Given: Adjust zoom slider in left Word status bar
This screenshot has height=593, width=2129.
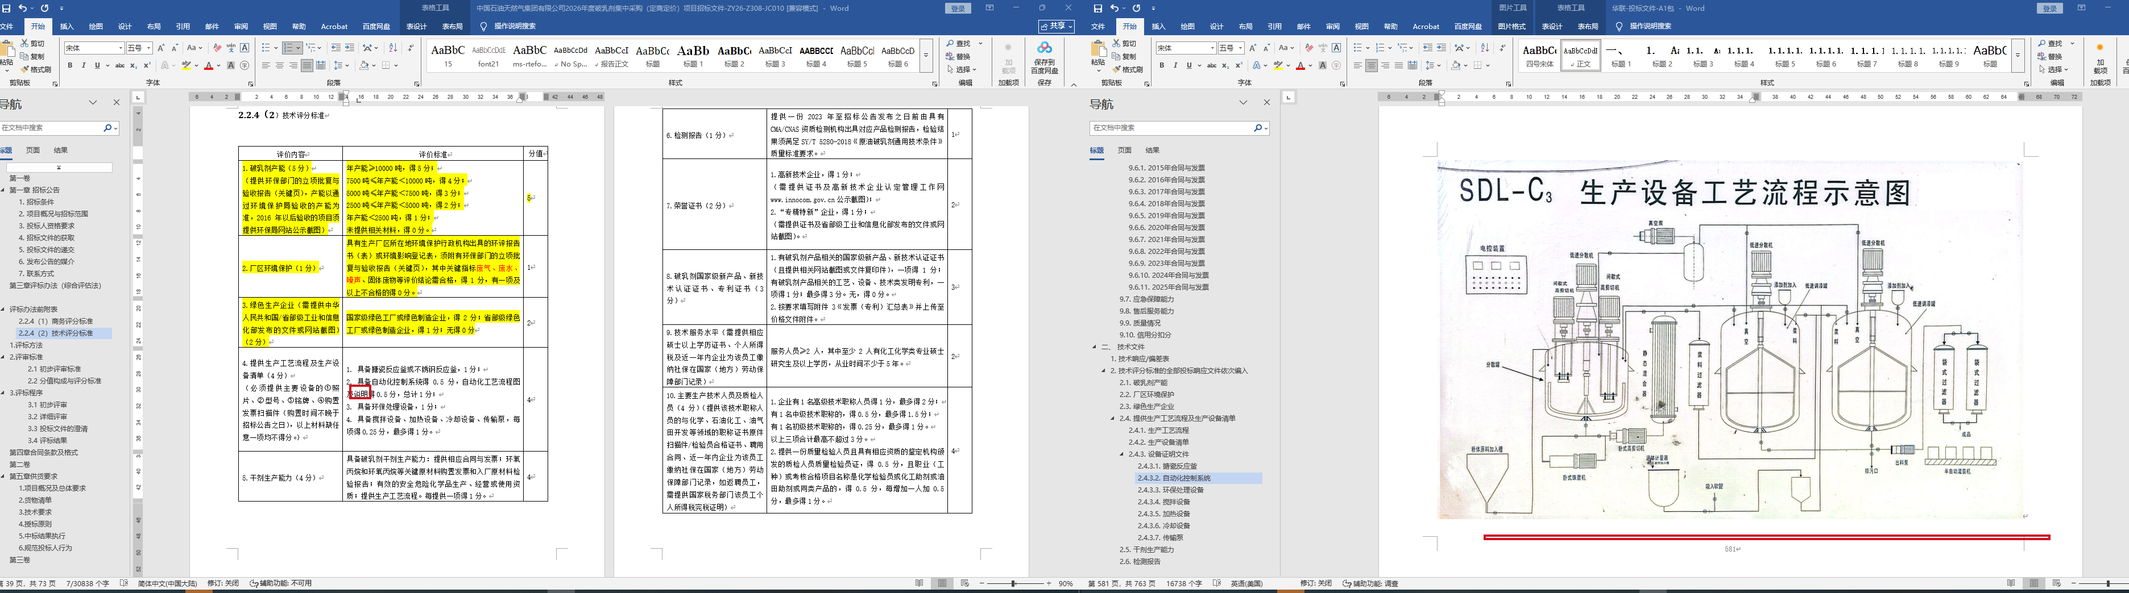Looking at the screenshot, I should pos(1013,583).
